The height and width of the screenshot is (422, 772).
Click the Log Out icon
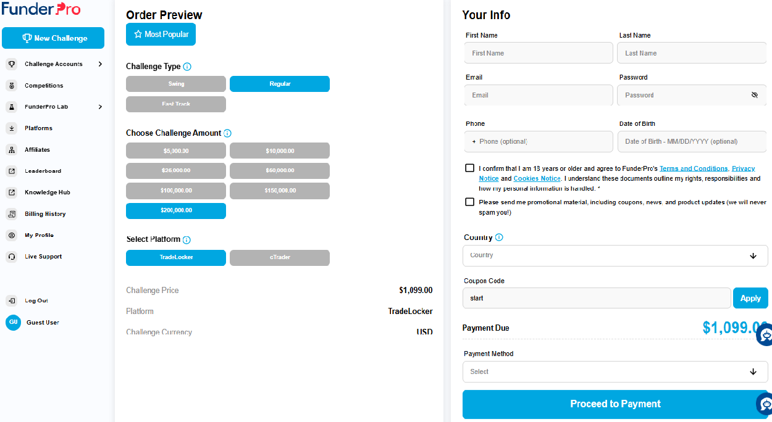point(11,300)
